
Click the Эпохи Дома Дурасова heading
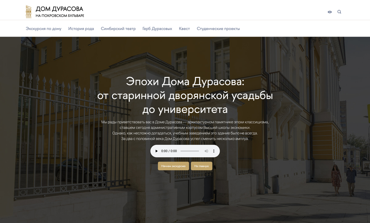pyautogui.click(x=185, y=96)
